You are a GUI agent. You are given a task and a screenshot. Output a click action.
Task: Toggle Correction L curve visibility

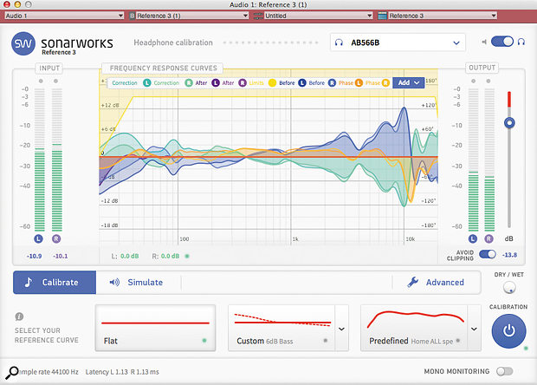point(147,83)
